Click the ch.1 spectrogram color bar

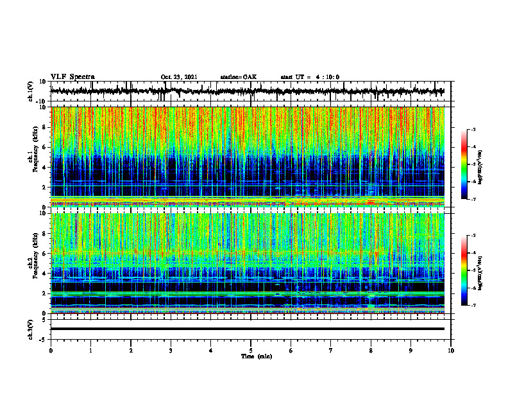[464, 164]
